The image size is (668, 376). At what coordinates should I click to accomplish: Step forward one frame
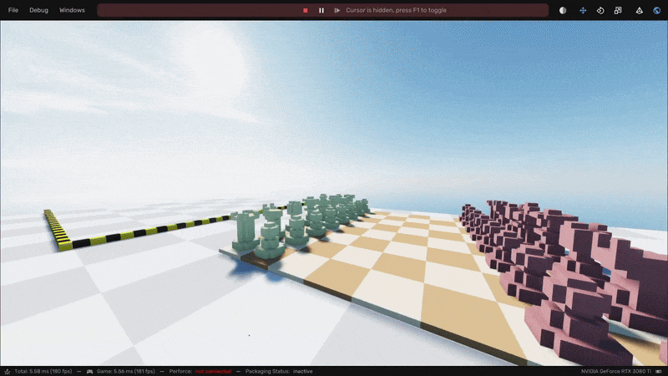(337, 10)
